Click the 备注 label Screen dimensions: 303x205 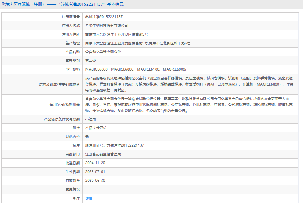[76, 145]
